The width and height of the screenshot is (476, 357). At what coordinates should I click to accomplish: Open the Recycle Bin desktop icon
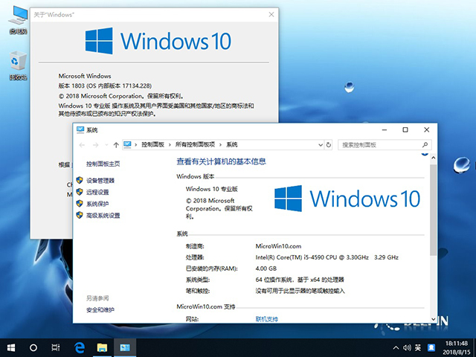tap(18, 65)
